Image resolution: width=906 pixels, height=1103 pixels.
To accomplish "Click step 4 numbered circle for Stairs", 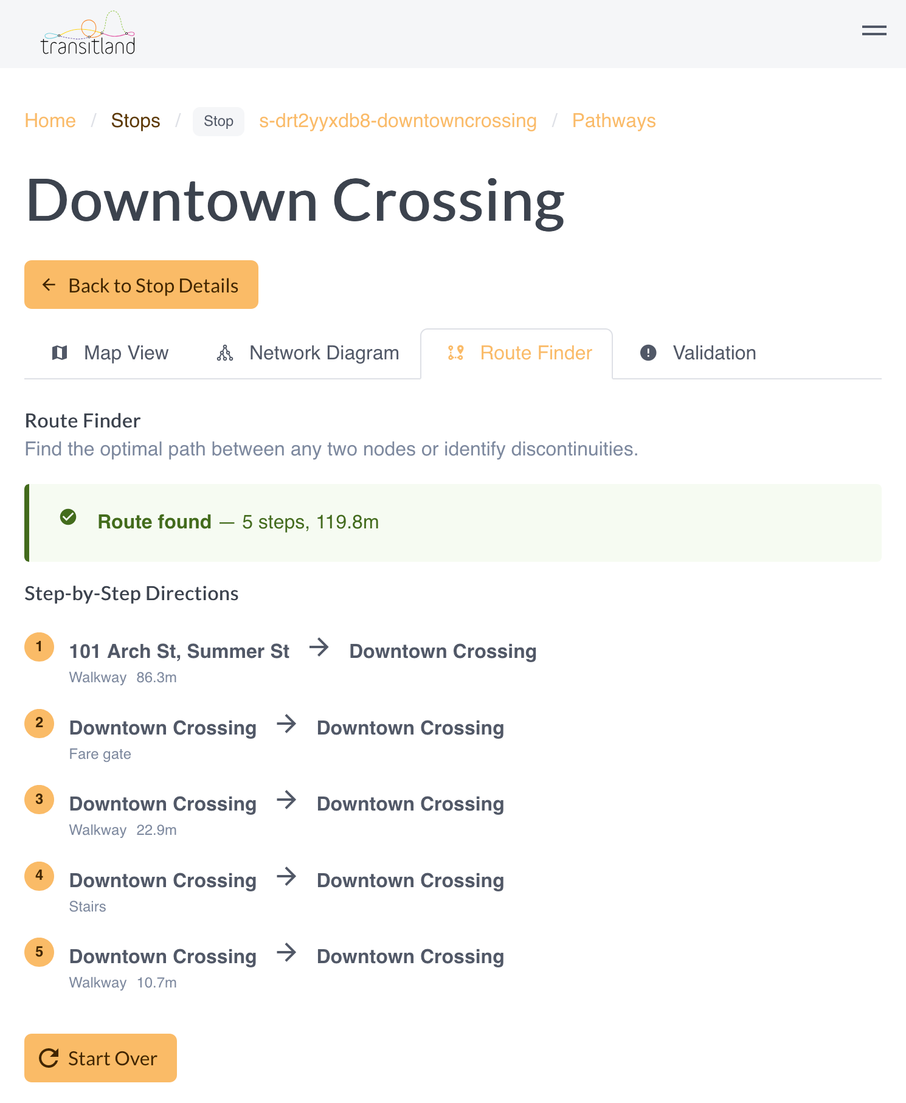I will point(39,876).
